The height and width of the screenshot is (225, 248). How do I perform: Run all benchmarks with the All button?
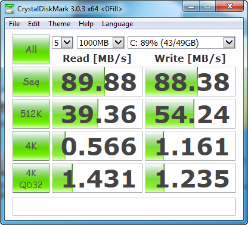[31, 49]
